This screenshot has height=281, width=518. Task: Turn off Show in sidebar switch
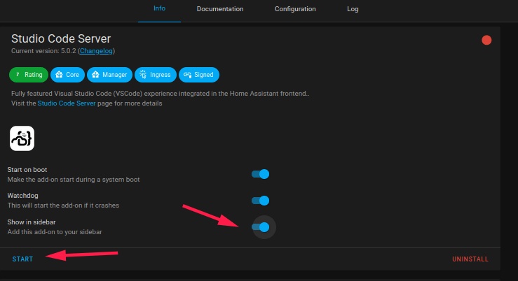[x=260, y=227]
